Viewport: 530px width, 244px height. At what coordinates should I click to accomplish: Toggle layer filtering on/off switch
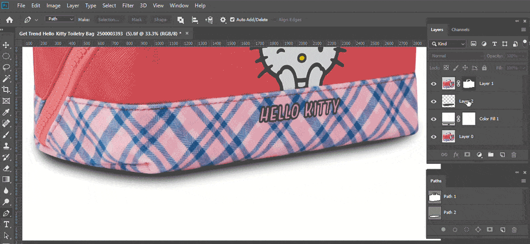525,43
